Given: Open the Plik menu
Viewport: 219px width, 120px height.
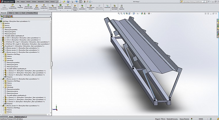Looking at the screenshot, I should (x=18, y=1).
